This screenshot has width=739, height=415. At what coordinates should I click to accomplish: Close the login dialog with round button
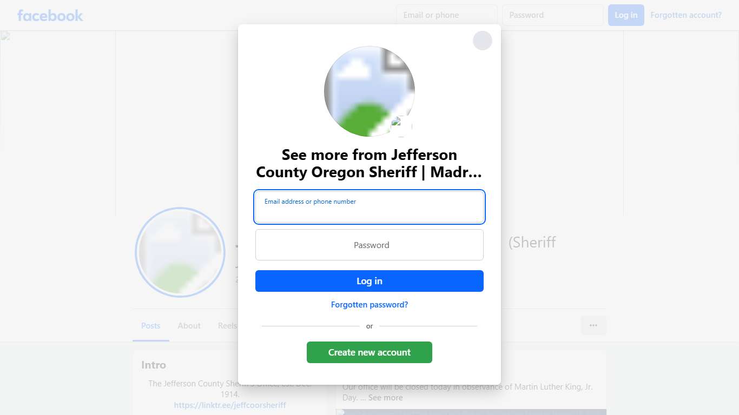pyautogui.click(x=482, y=41)
